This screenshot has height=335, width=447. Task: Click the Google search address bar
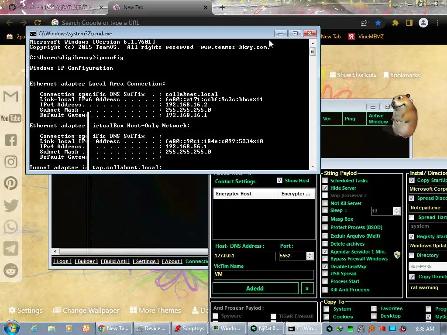199,23
